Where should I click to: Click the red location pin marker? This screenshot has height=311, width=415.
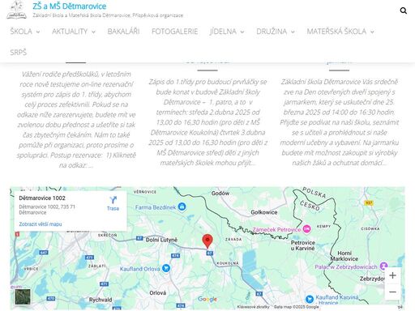pos(207,241)
